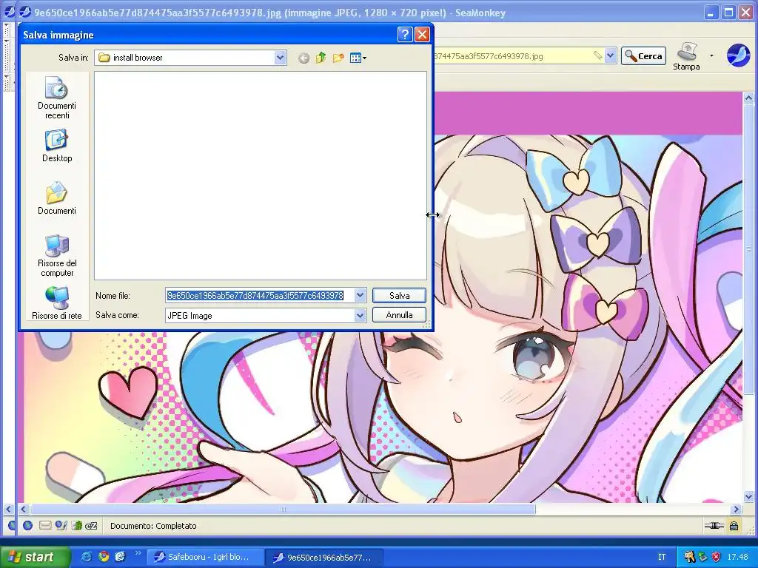Click the keys tray icon

pyautogui.click(x=689, y=557)
